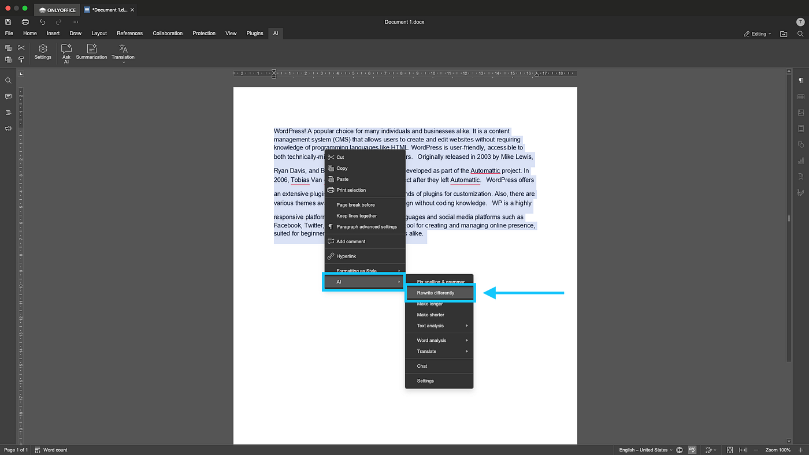
Task: Click the Zoom 100% label
Action: point(778,450)
